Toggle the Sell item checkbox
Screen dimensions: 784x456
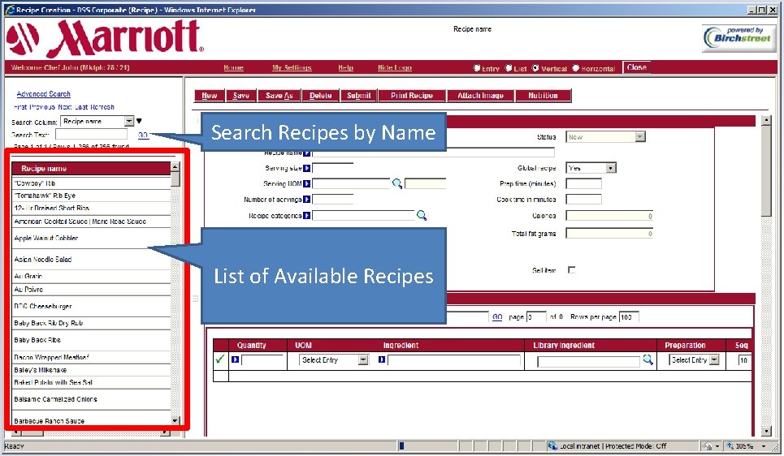(571, 269)
